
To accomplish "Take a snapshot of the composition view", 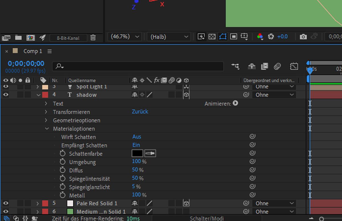I will (303, 37).
